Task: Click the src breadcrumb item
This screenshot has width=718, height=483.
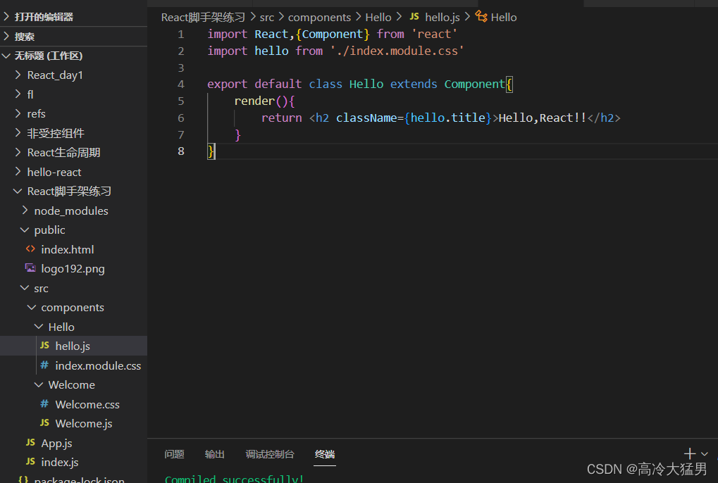Action: 266,16
